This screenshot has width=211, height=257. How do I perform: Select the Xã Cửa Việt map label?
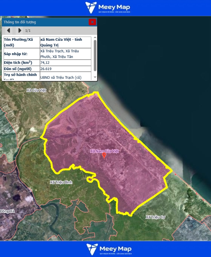tap(37, 90)
